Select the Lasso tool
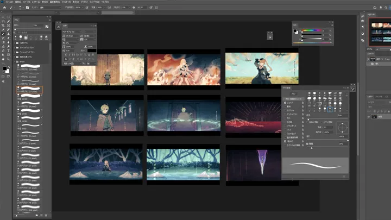The width and height of the screenshot is (391, 220). pyautogui.click(x=3, y=21)
